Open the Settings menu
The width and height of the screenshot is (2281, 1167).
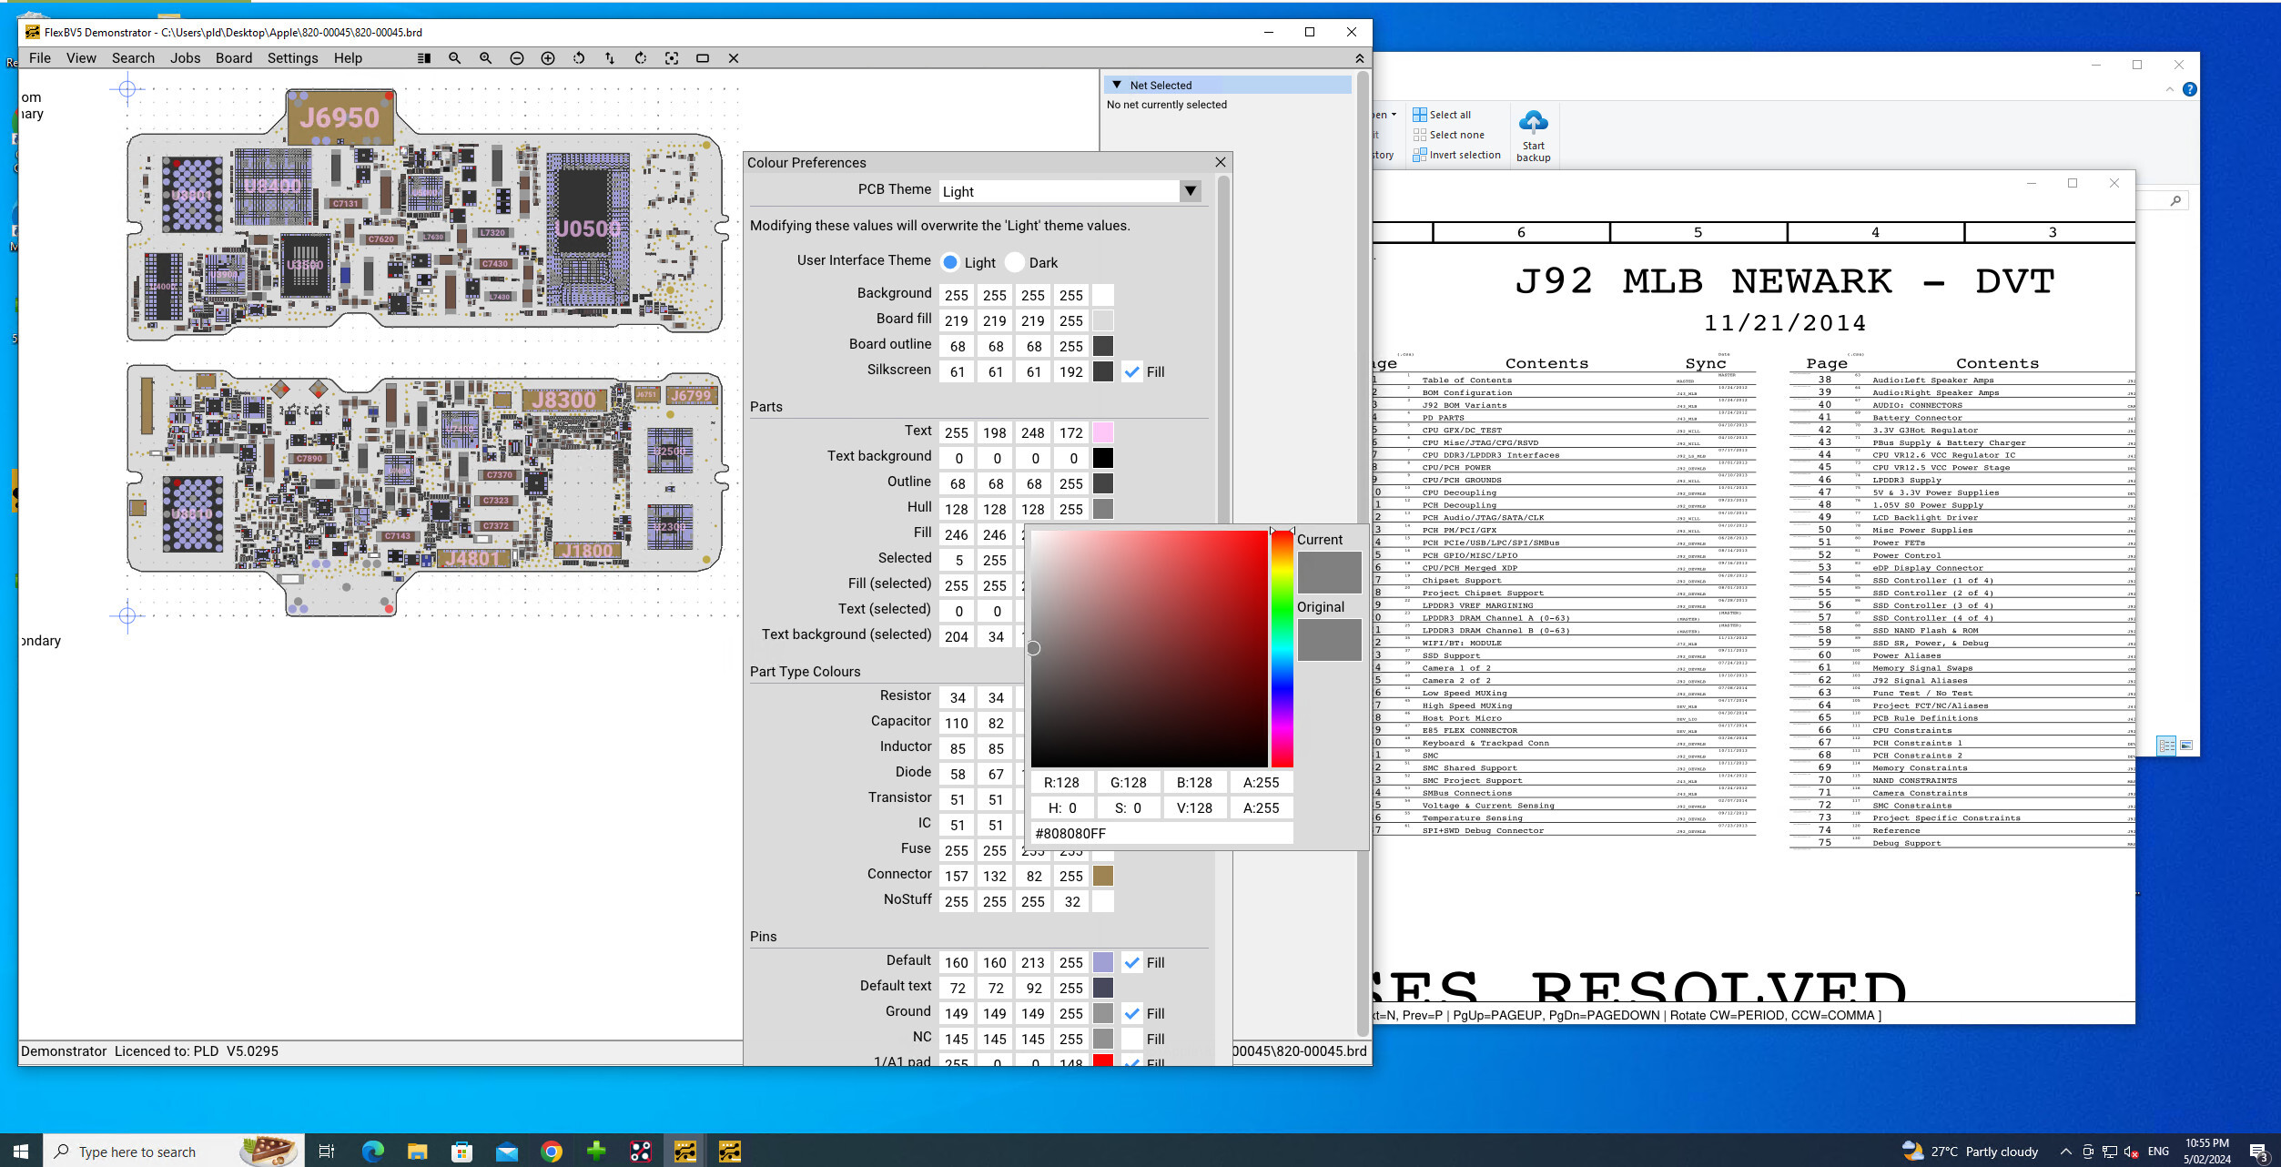click(292, 58)
